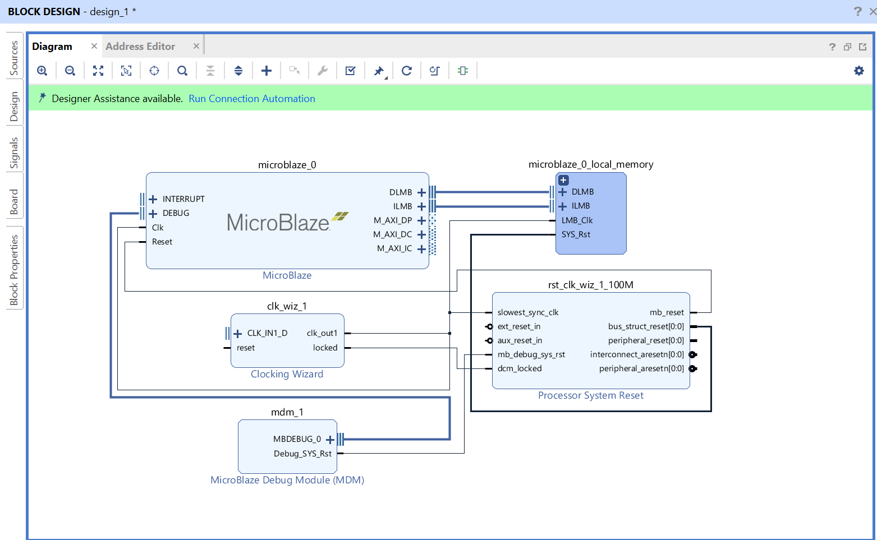Open the diagram search tool
The height and width of the screenshot is (540, 877).
(182, 71)
